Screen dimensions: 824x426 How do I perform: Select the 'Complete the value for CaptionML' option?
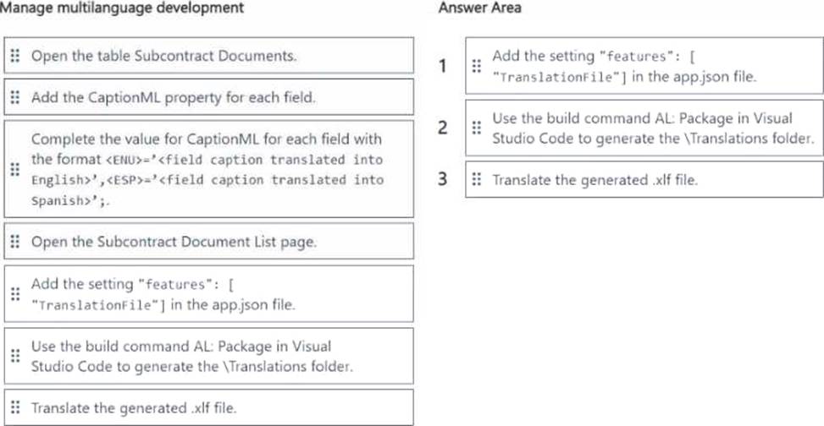click(x=208, y=169)
